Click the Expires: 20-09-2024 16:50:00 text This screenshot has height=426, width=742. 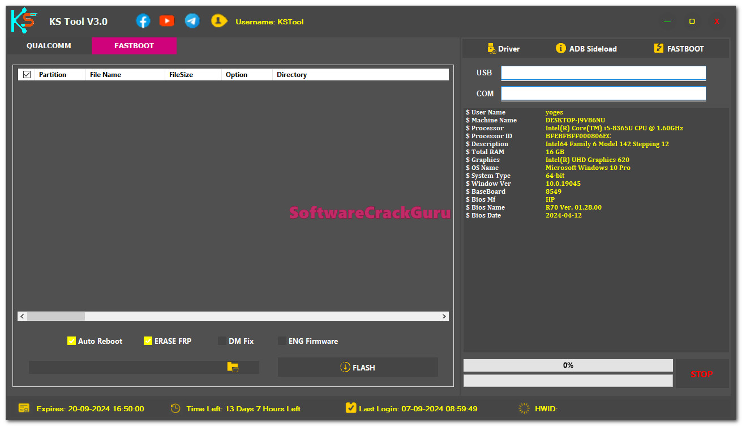pyautogui.click(x=90, y=408)
